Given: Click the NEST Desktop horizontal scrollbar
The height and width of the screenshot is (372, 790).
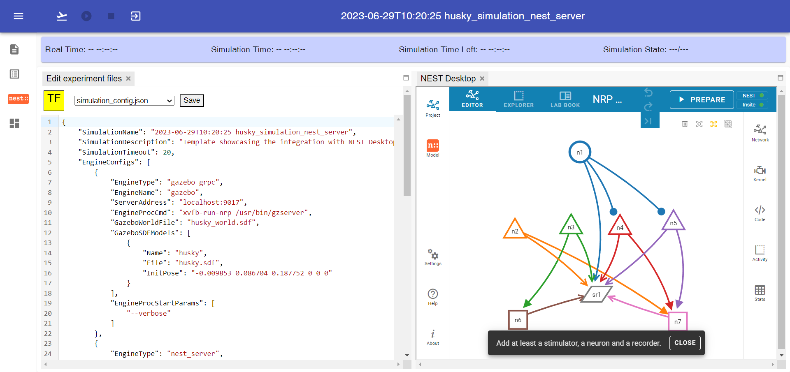Looking at the screenshot, I should pos(596,364).
